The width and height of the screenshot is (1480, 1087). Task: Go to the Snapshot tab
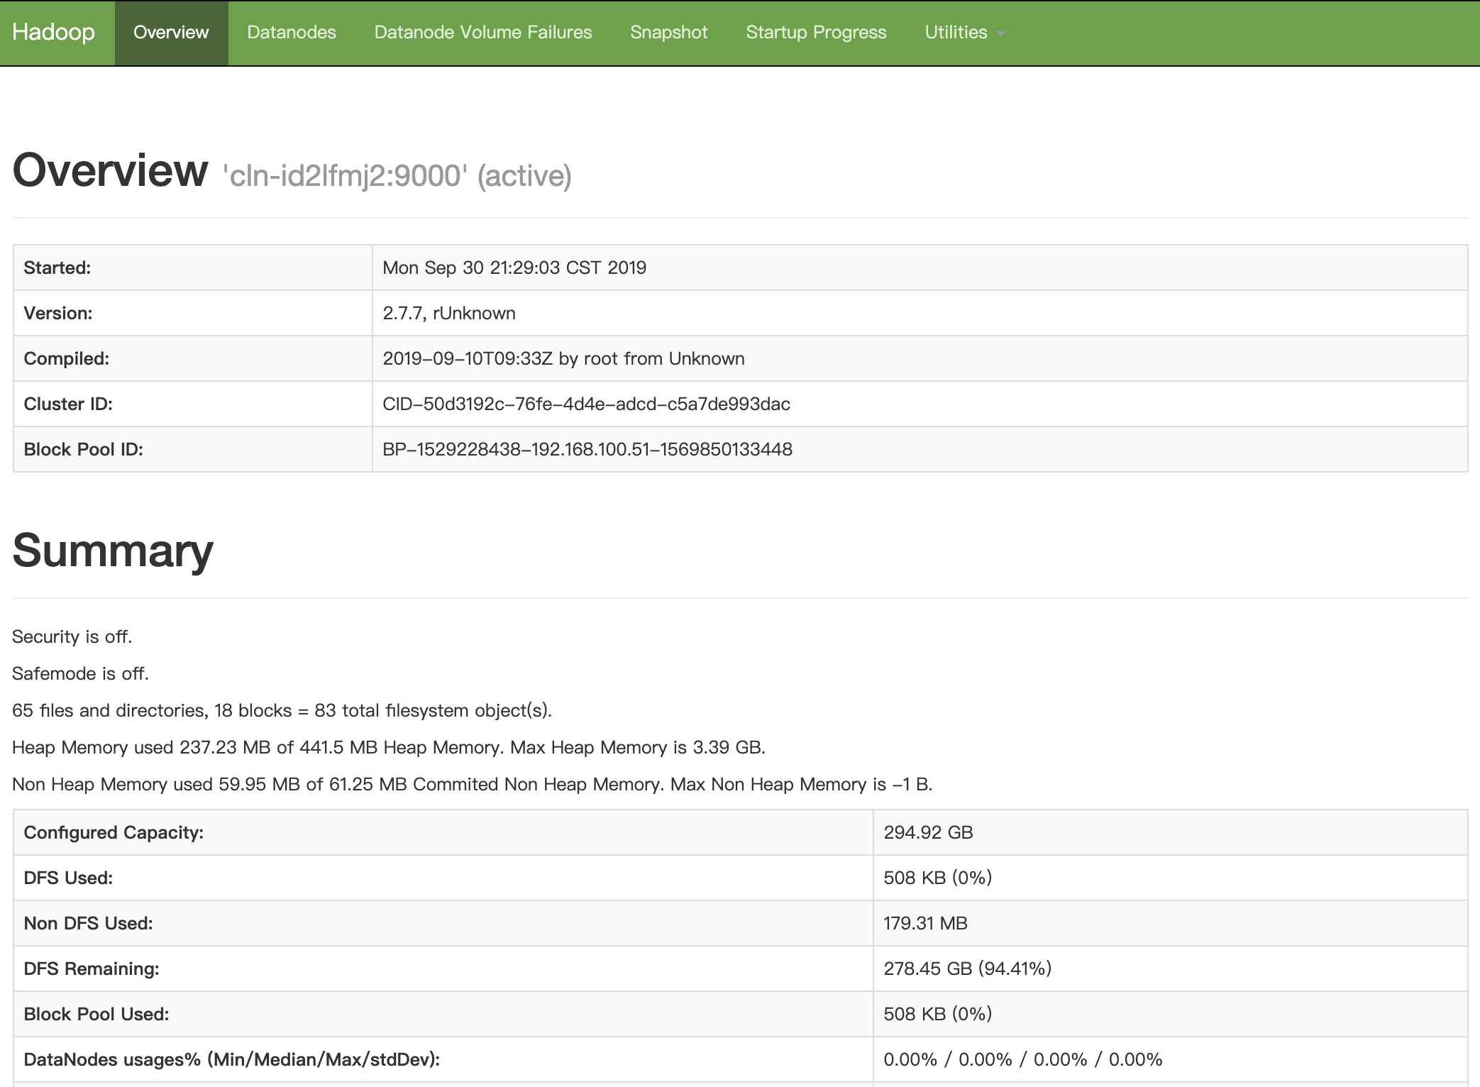669,33
